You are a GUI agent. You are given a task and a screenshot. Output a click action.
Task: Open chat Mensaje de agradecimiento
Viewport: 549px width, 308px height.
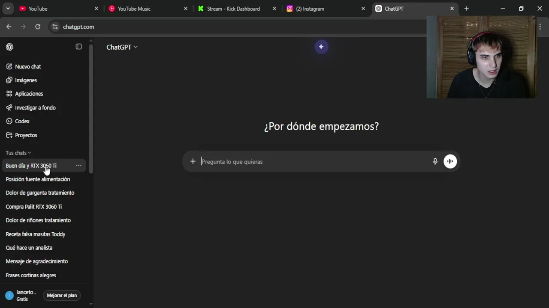click(x=43, y=261)
